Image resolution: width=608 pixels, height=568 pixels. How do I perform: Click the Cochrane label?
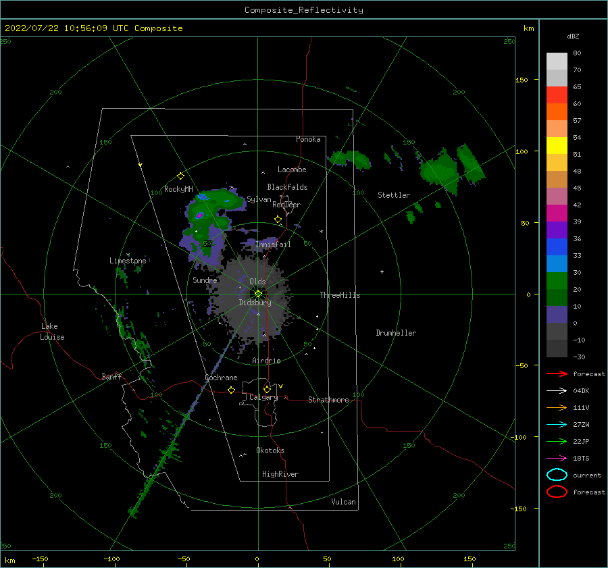[221, 378]
